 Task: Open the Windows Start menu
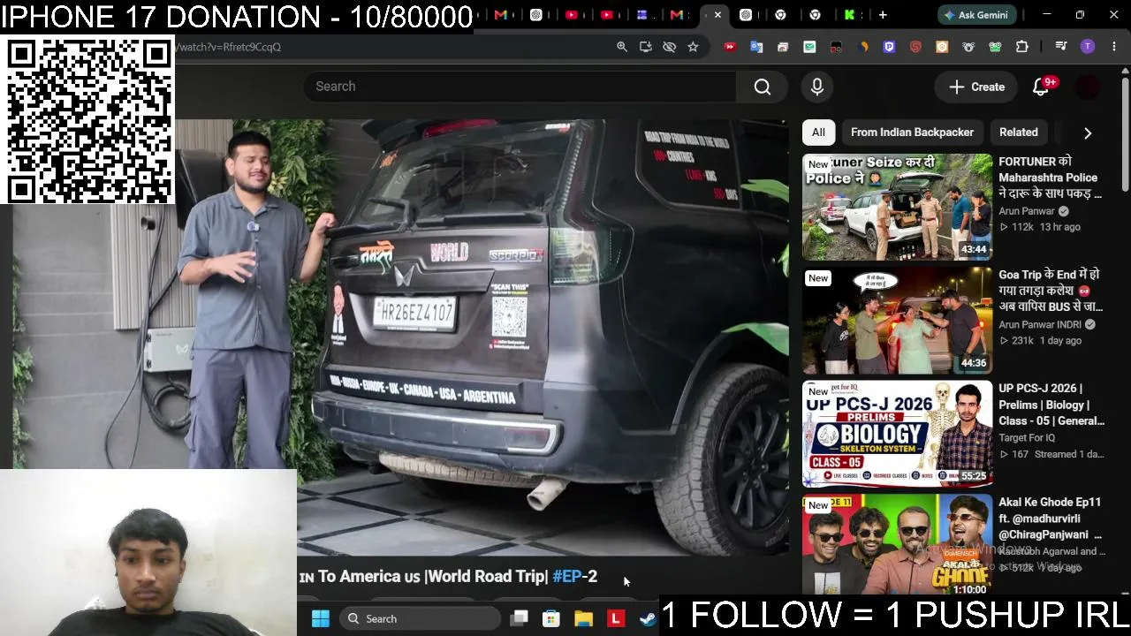coord(320,618)
